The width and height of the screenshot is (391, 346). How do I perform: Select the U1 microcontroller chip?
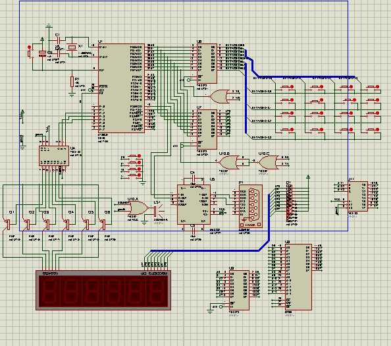pyautogui.click(x=121, y=88)
